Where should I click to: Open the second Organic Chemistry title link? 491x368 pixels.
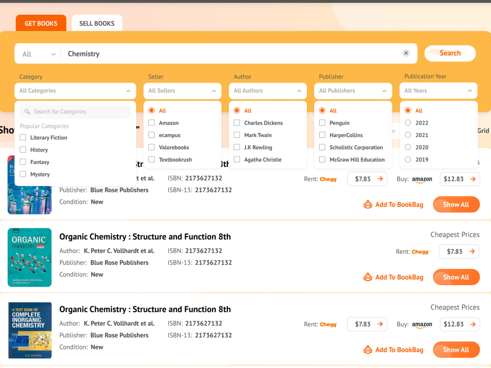tap(145, 237)
